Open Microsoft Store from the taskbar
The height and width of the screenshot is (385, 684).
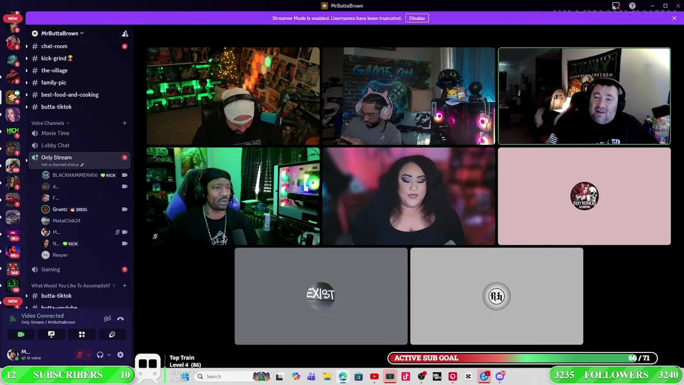[x=359, y=376]
